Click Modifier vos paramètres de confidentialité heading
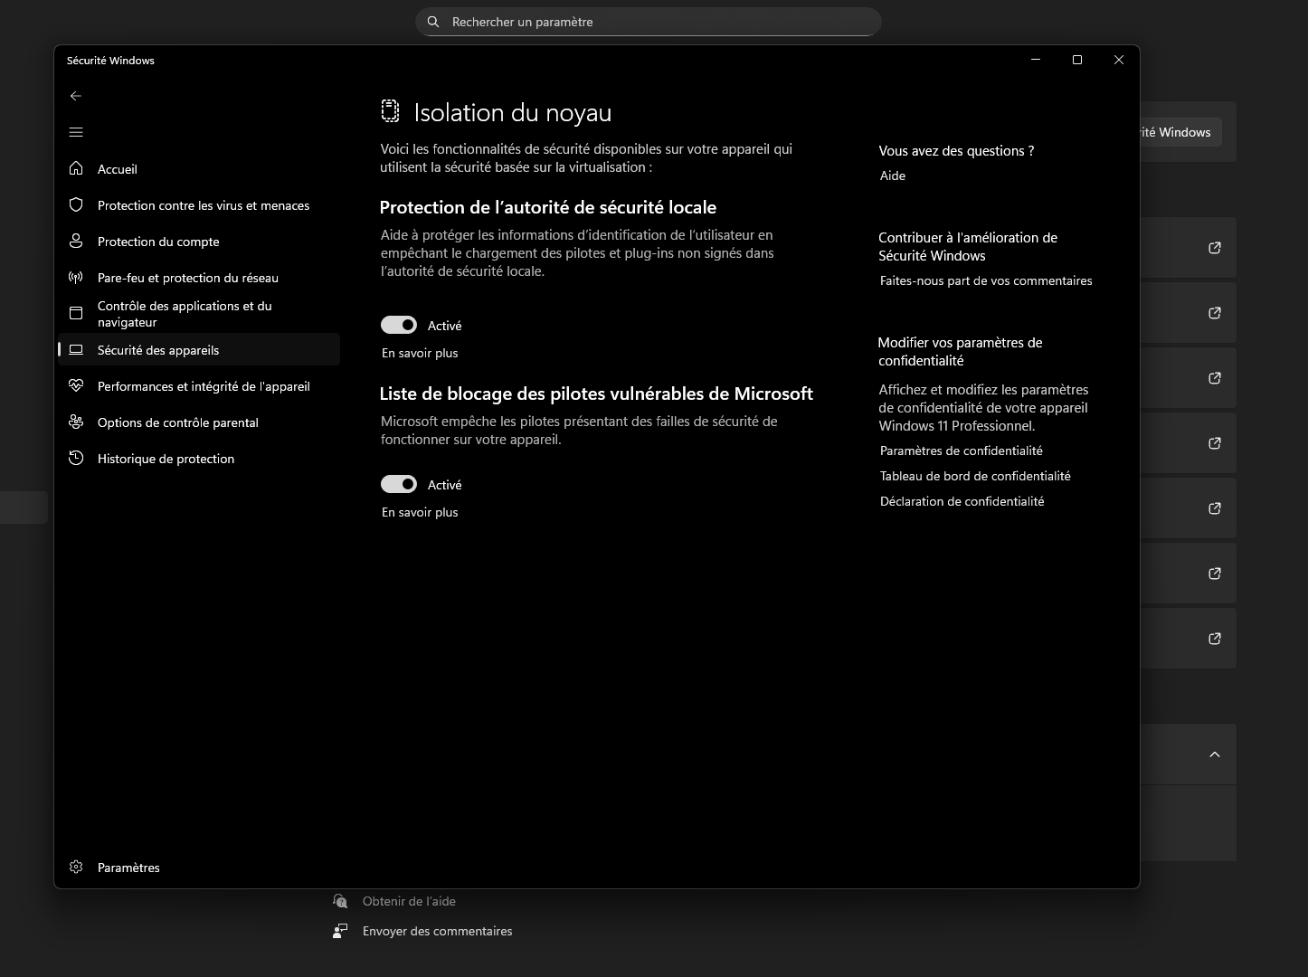 [960, 351]
